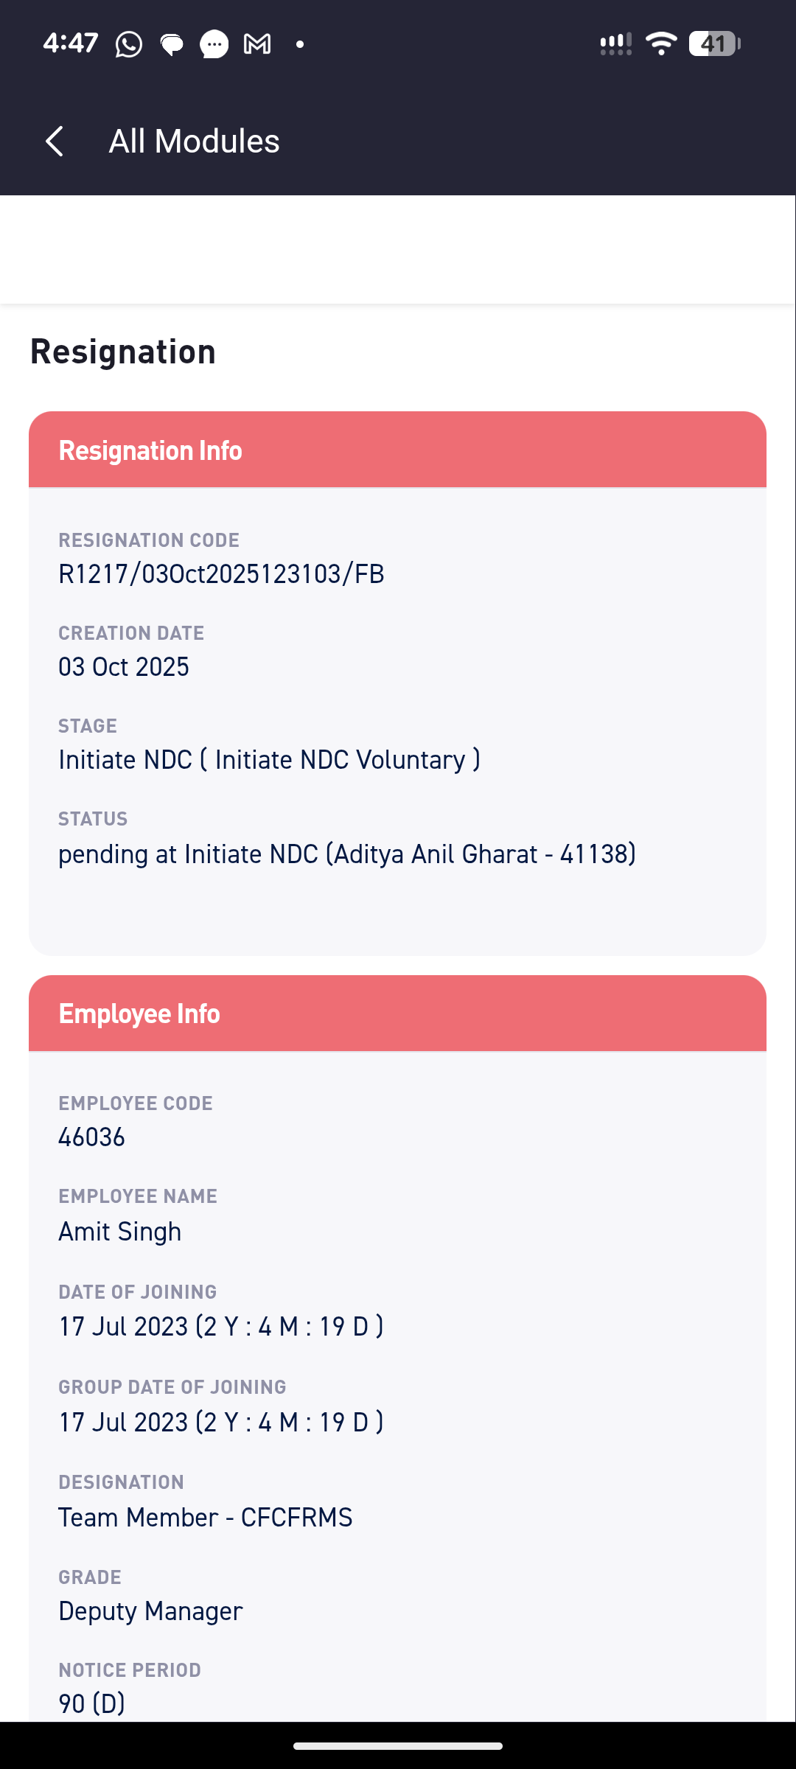Tap the messages bubble with three dots
Screen dimensions: 796x1769
tap(214, 44)
